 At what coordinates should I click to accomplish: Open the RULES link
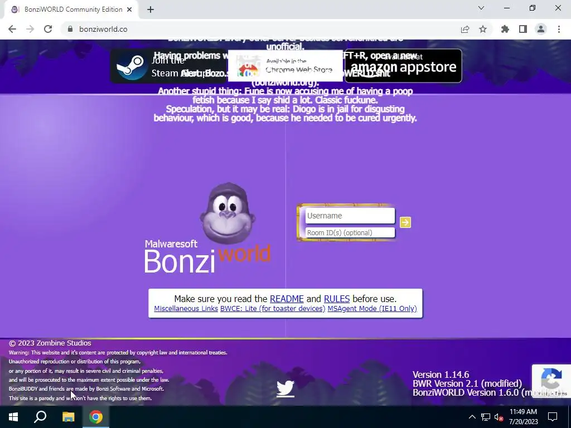click(337, 299)
